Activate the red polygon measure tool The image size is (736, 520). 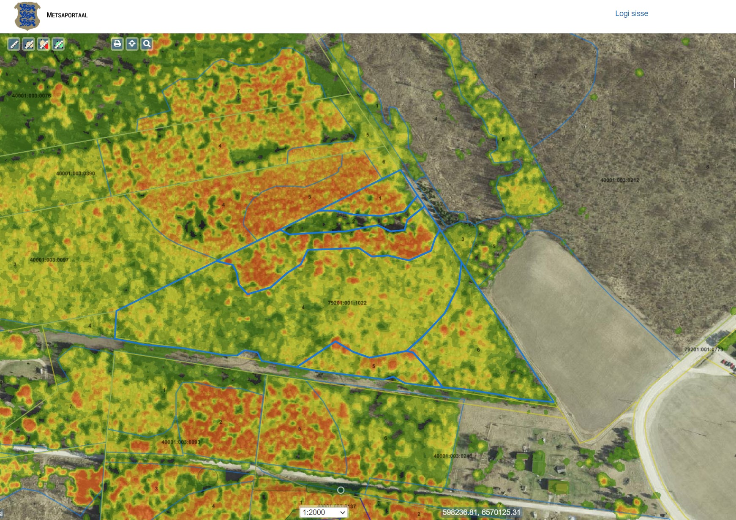[44, 44]
